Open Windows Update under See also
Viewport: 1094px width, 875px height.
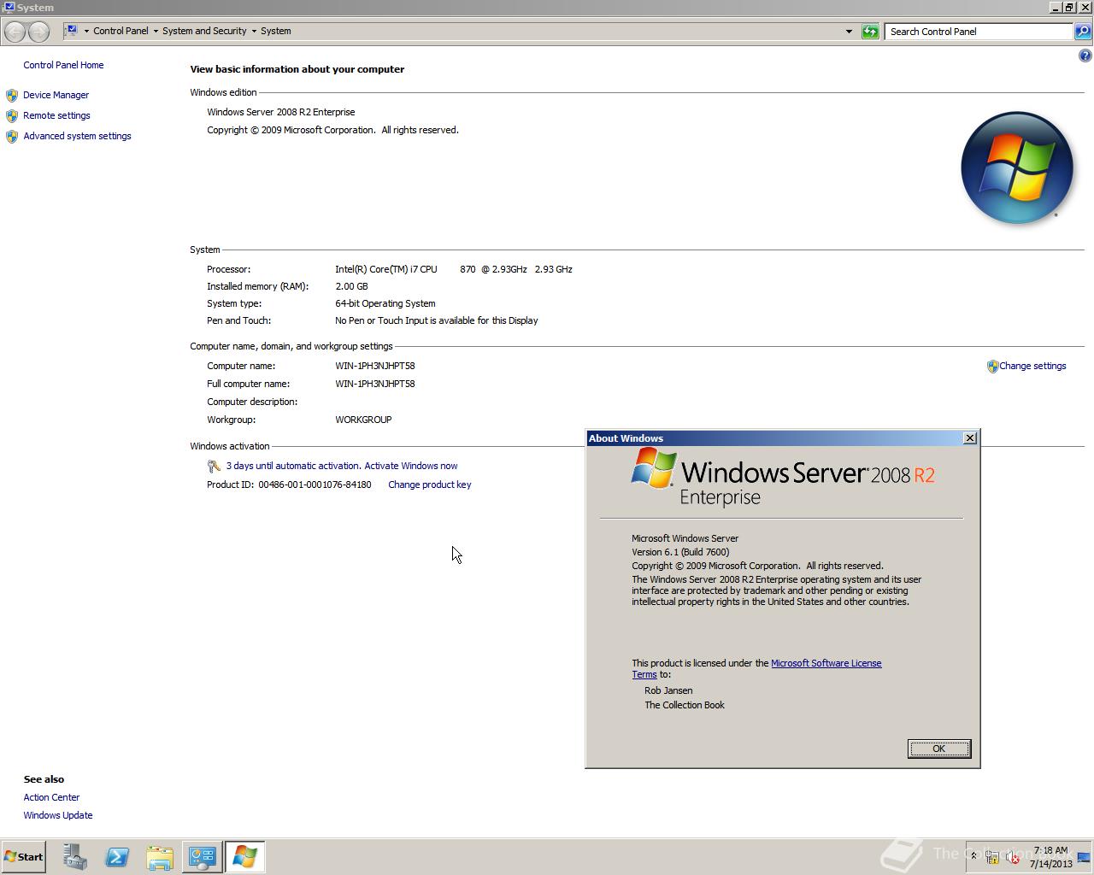click(58, 815)
